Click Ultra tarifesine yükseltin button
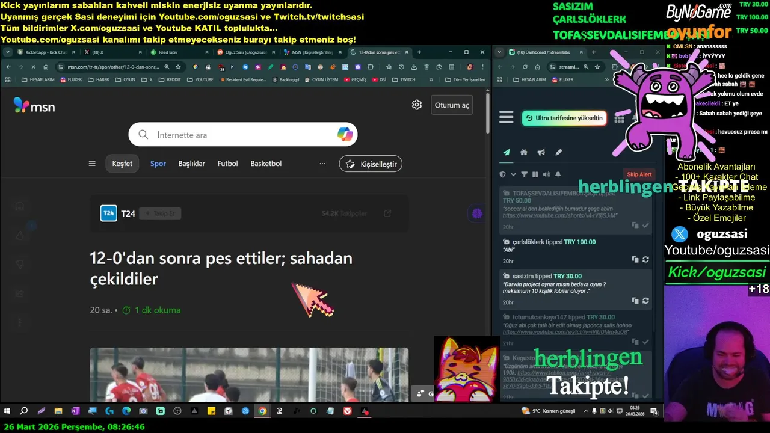770x433 pixels. click(x=564, y=118)
